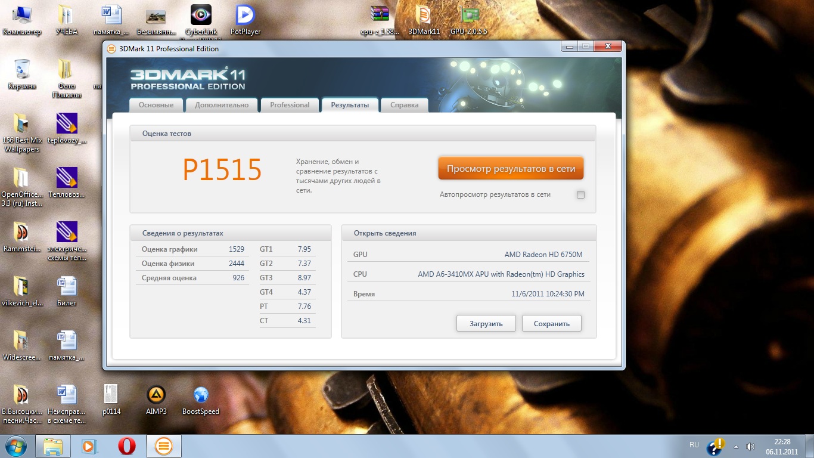814x458 pixels.
Task: Open Opera browser from the taskbar
Action: click(x=126, y=446)
